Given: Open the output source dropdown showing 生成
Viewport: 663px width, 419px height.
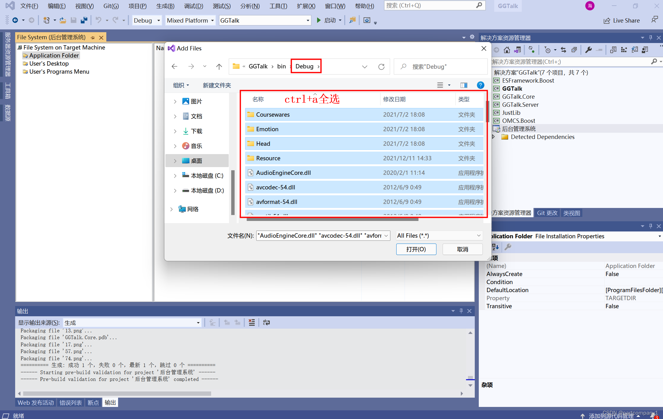Looking at the screenshot, I should coord(132,323).
